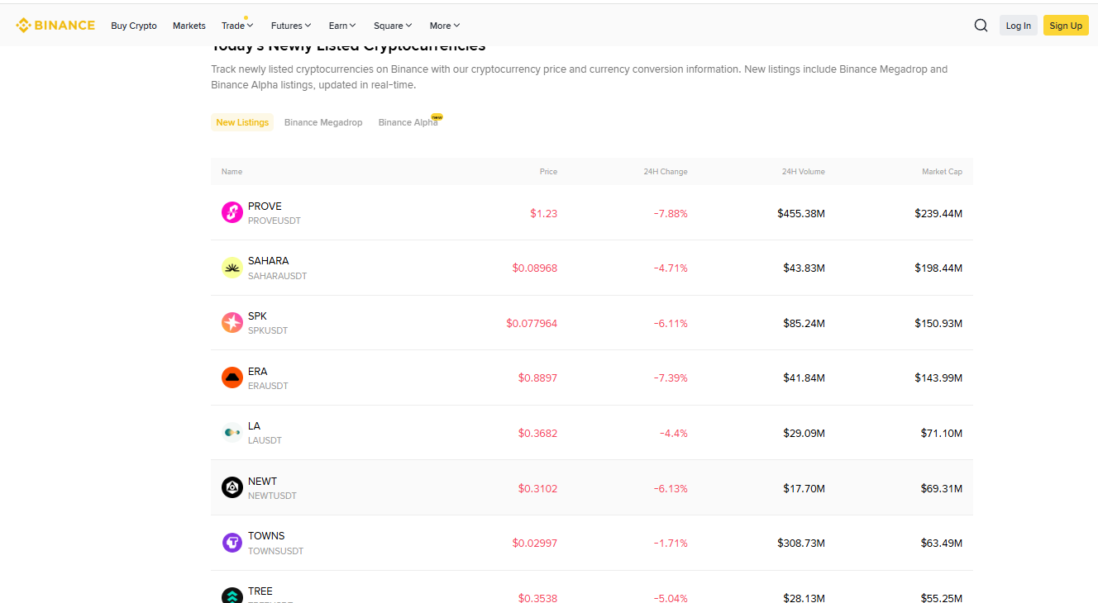Click SAHARA market cap $198.44M

(938, 268)
